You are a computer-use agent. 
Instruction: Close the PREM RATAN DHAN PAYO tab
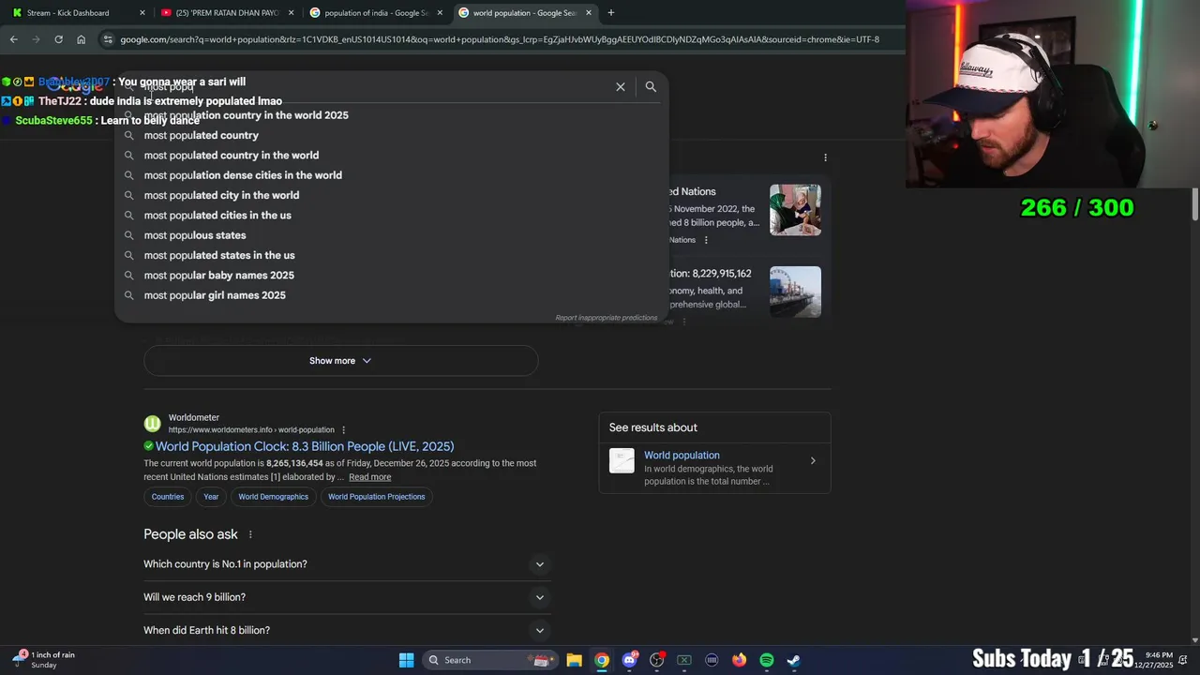tap(292, 13)
